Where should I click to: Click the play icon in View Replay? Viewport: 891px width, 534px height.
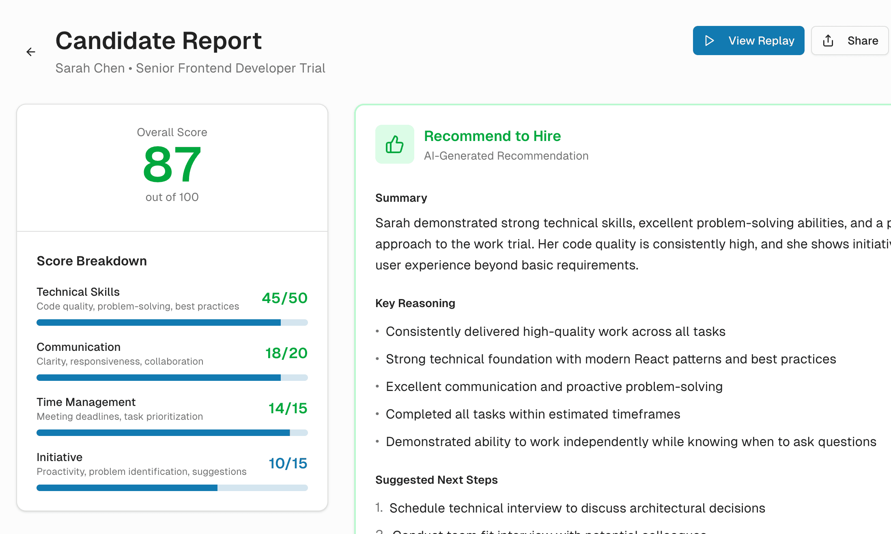pos(709,41)
